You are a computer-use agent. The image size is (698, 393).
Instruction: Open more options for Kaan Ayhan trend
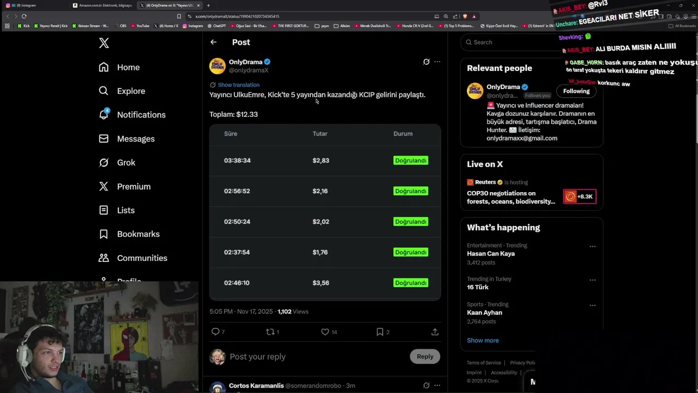(593, 306)
